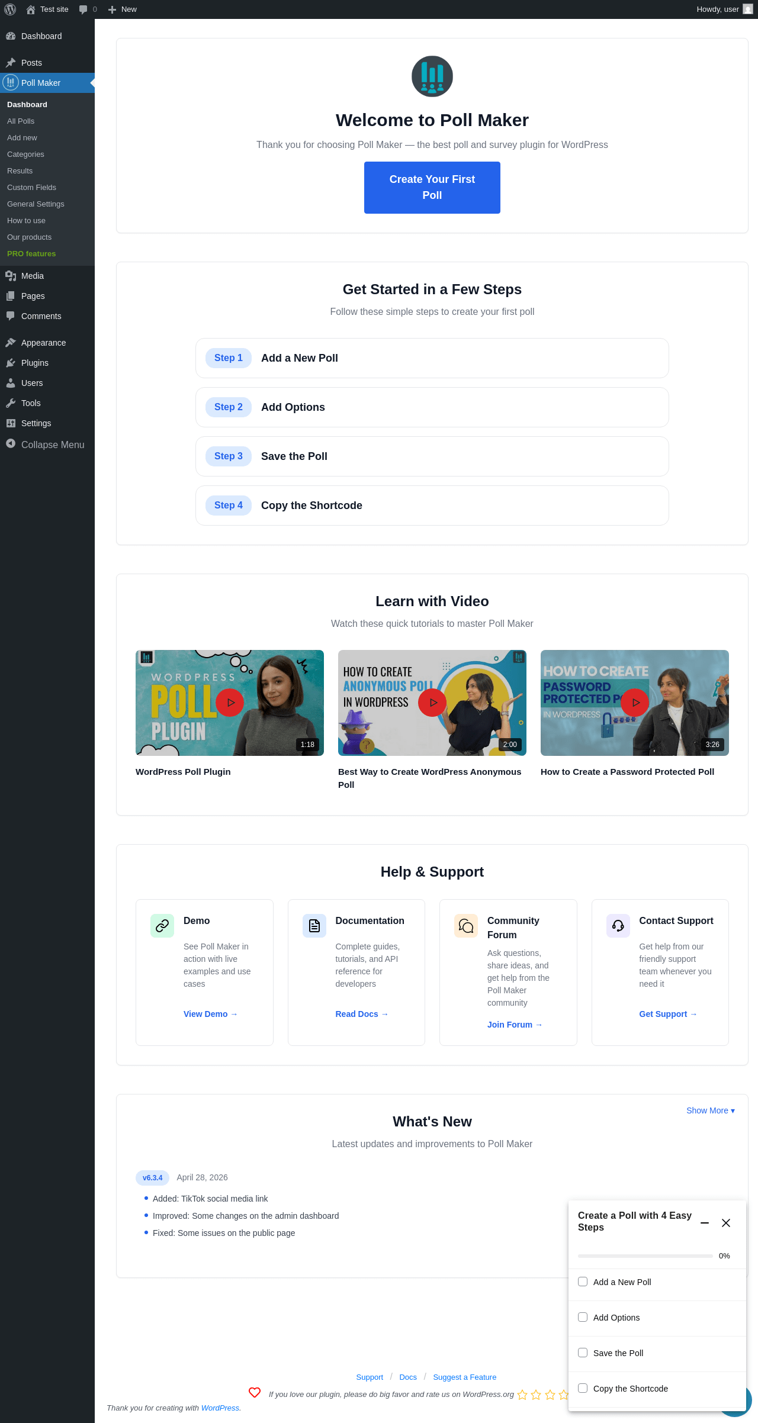Open Tools via the wrench icon
The image size is (758, 1423).
11,403
